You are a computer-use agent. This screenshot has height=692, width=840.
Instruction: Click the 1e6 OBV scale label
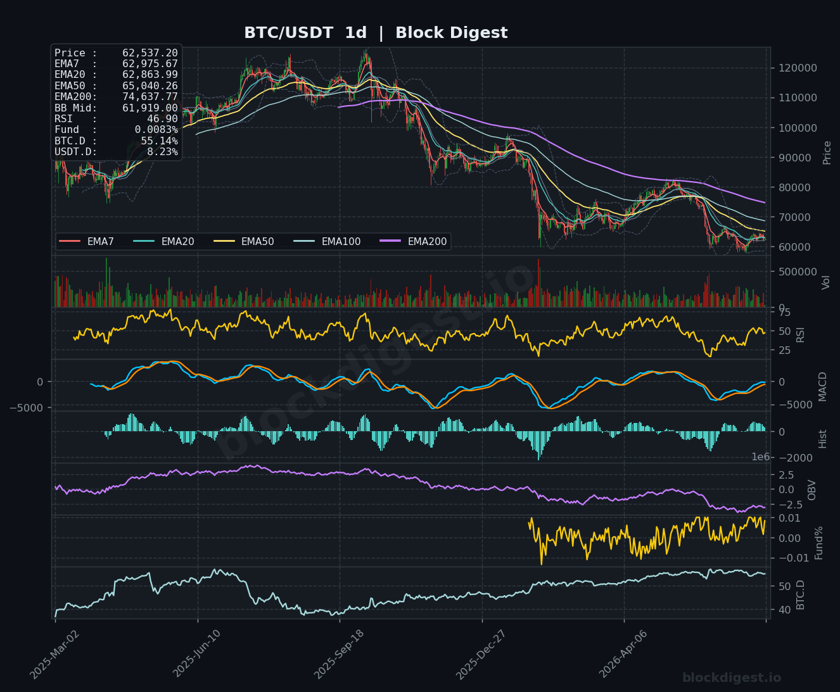[x=760, y=457]
